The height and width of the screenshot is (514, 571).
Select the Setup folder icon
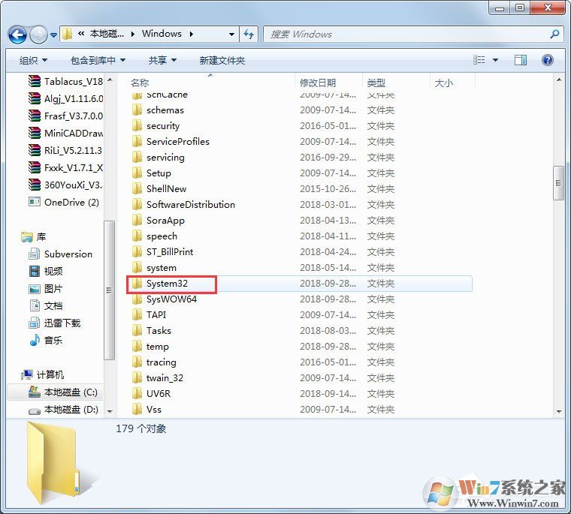[x=137, y=173]
